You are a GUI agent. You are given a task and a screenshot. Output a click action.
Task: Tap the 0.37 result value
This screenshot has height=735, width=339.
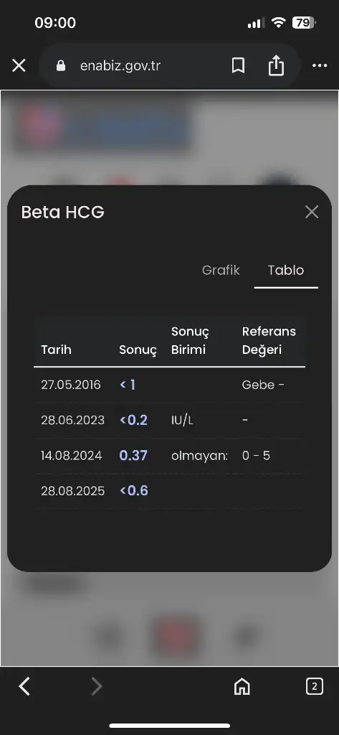[x=133, y=455]
